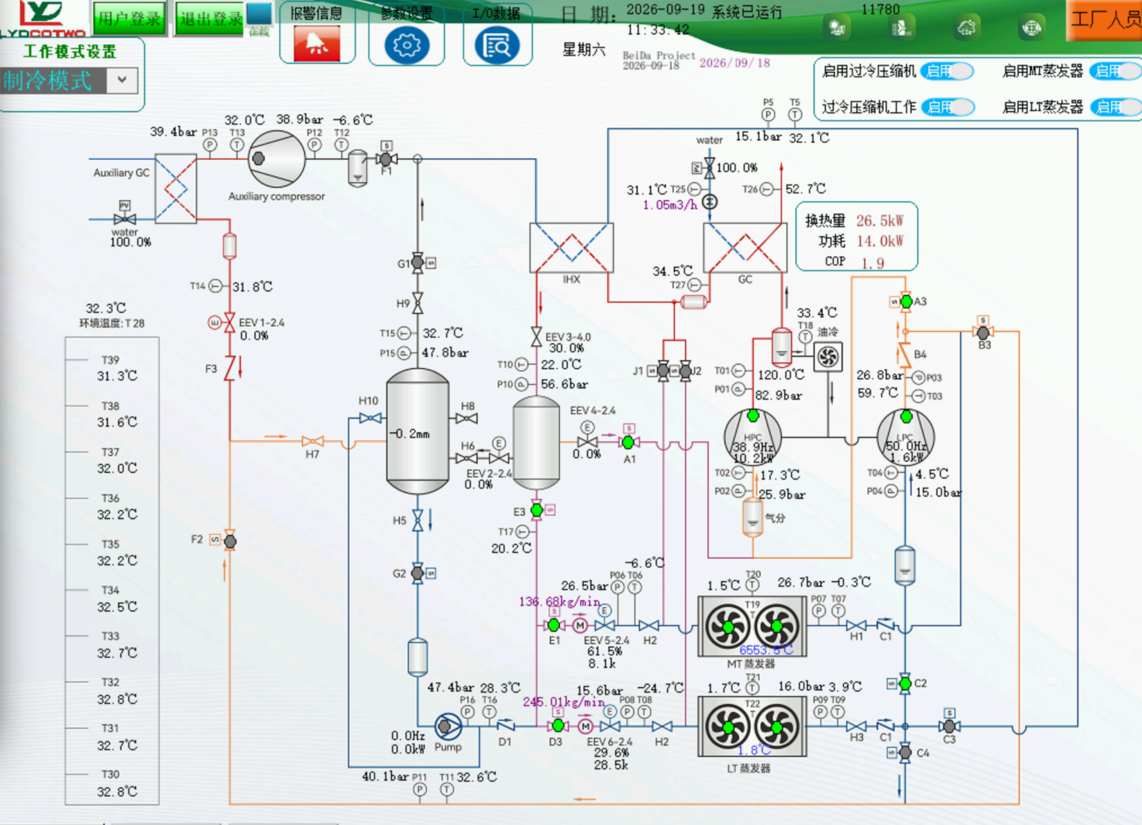
Task: Click the LPC compressor symbol
Action: point(905,438)
